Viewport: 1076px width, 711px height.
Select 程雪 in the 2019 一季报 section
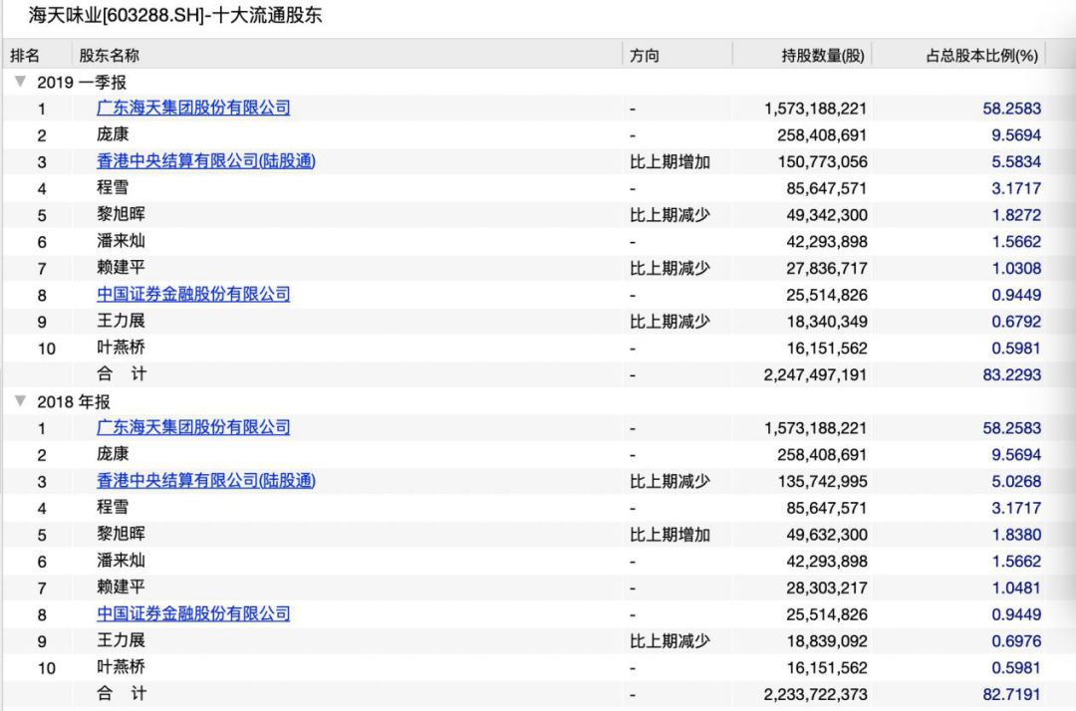tap(113, 188)
